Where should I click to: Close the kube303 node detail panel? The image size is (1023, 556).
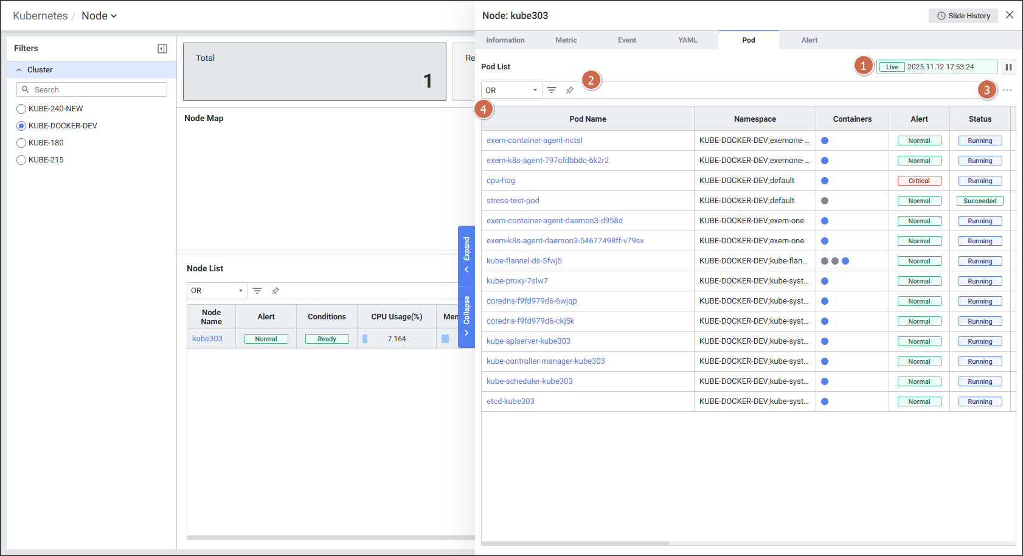coord(1010,15)
